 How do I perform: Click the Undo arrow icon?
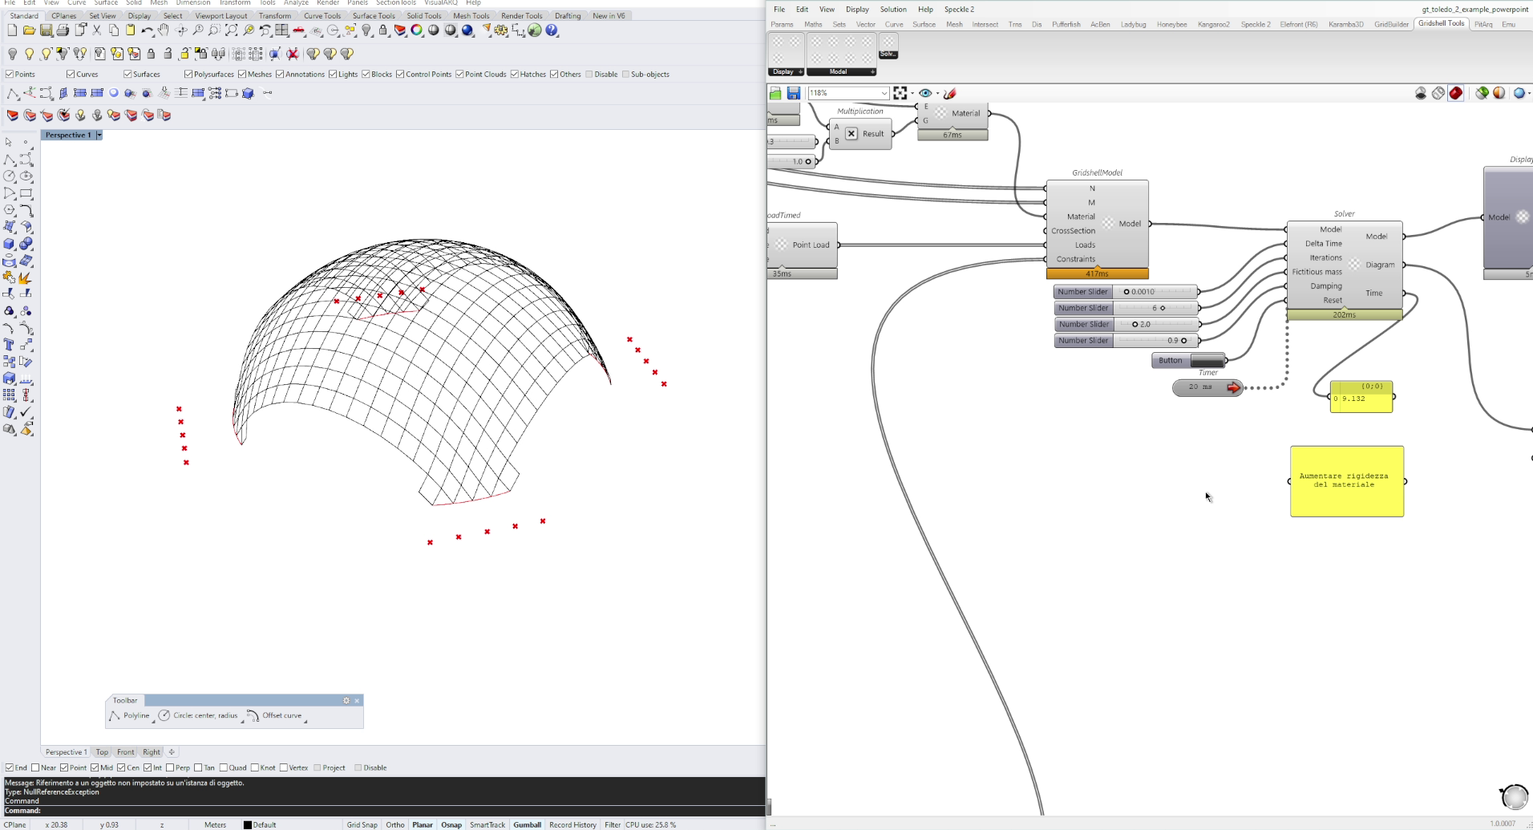tap(148, 30)
